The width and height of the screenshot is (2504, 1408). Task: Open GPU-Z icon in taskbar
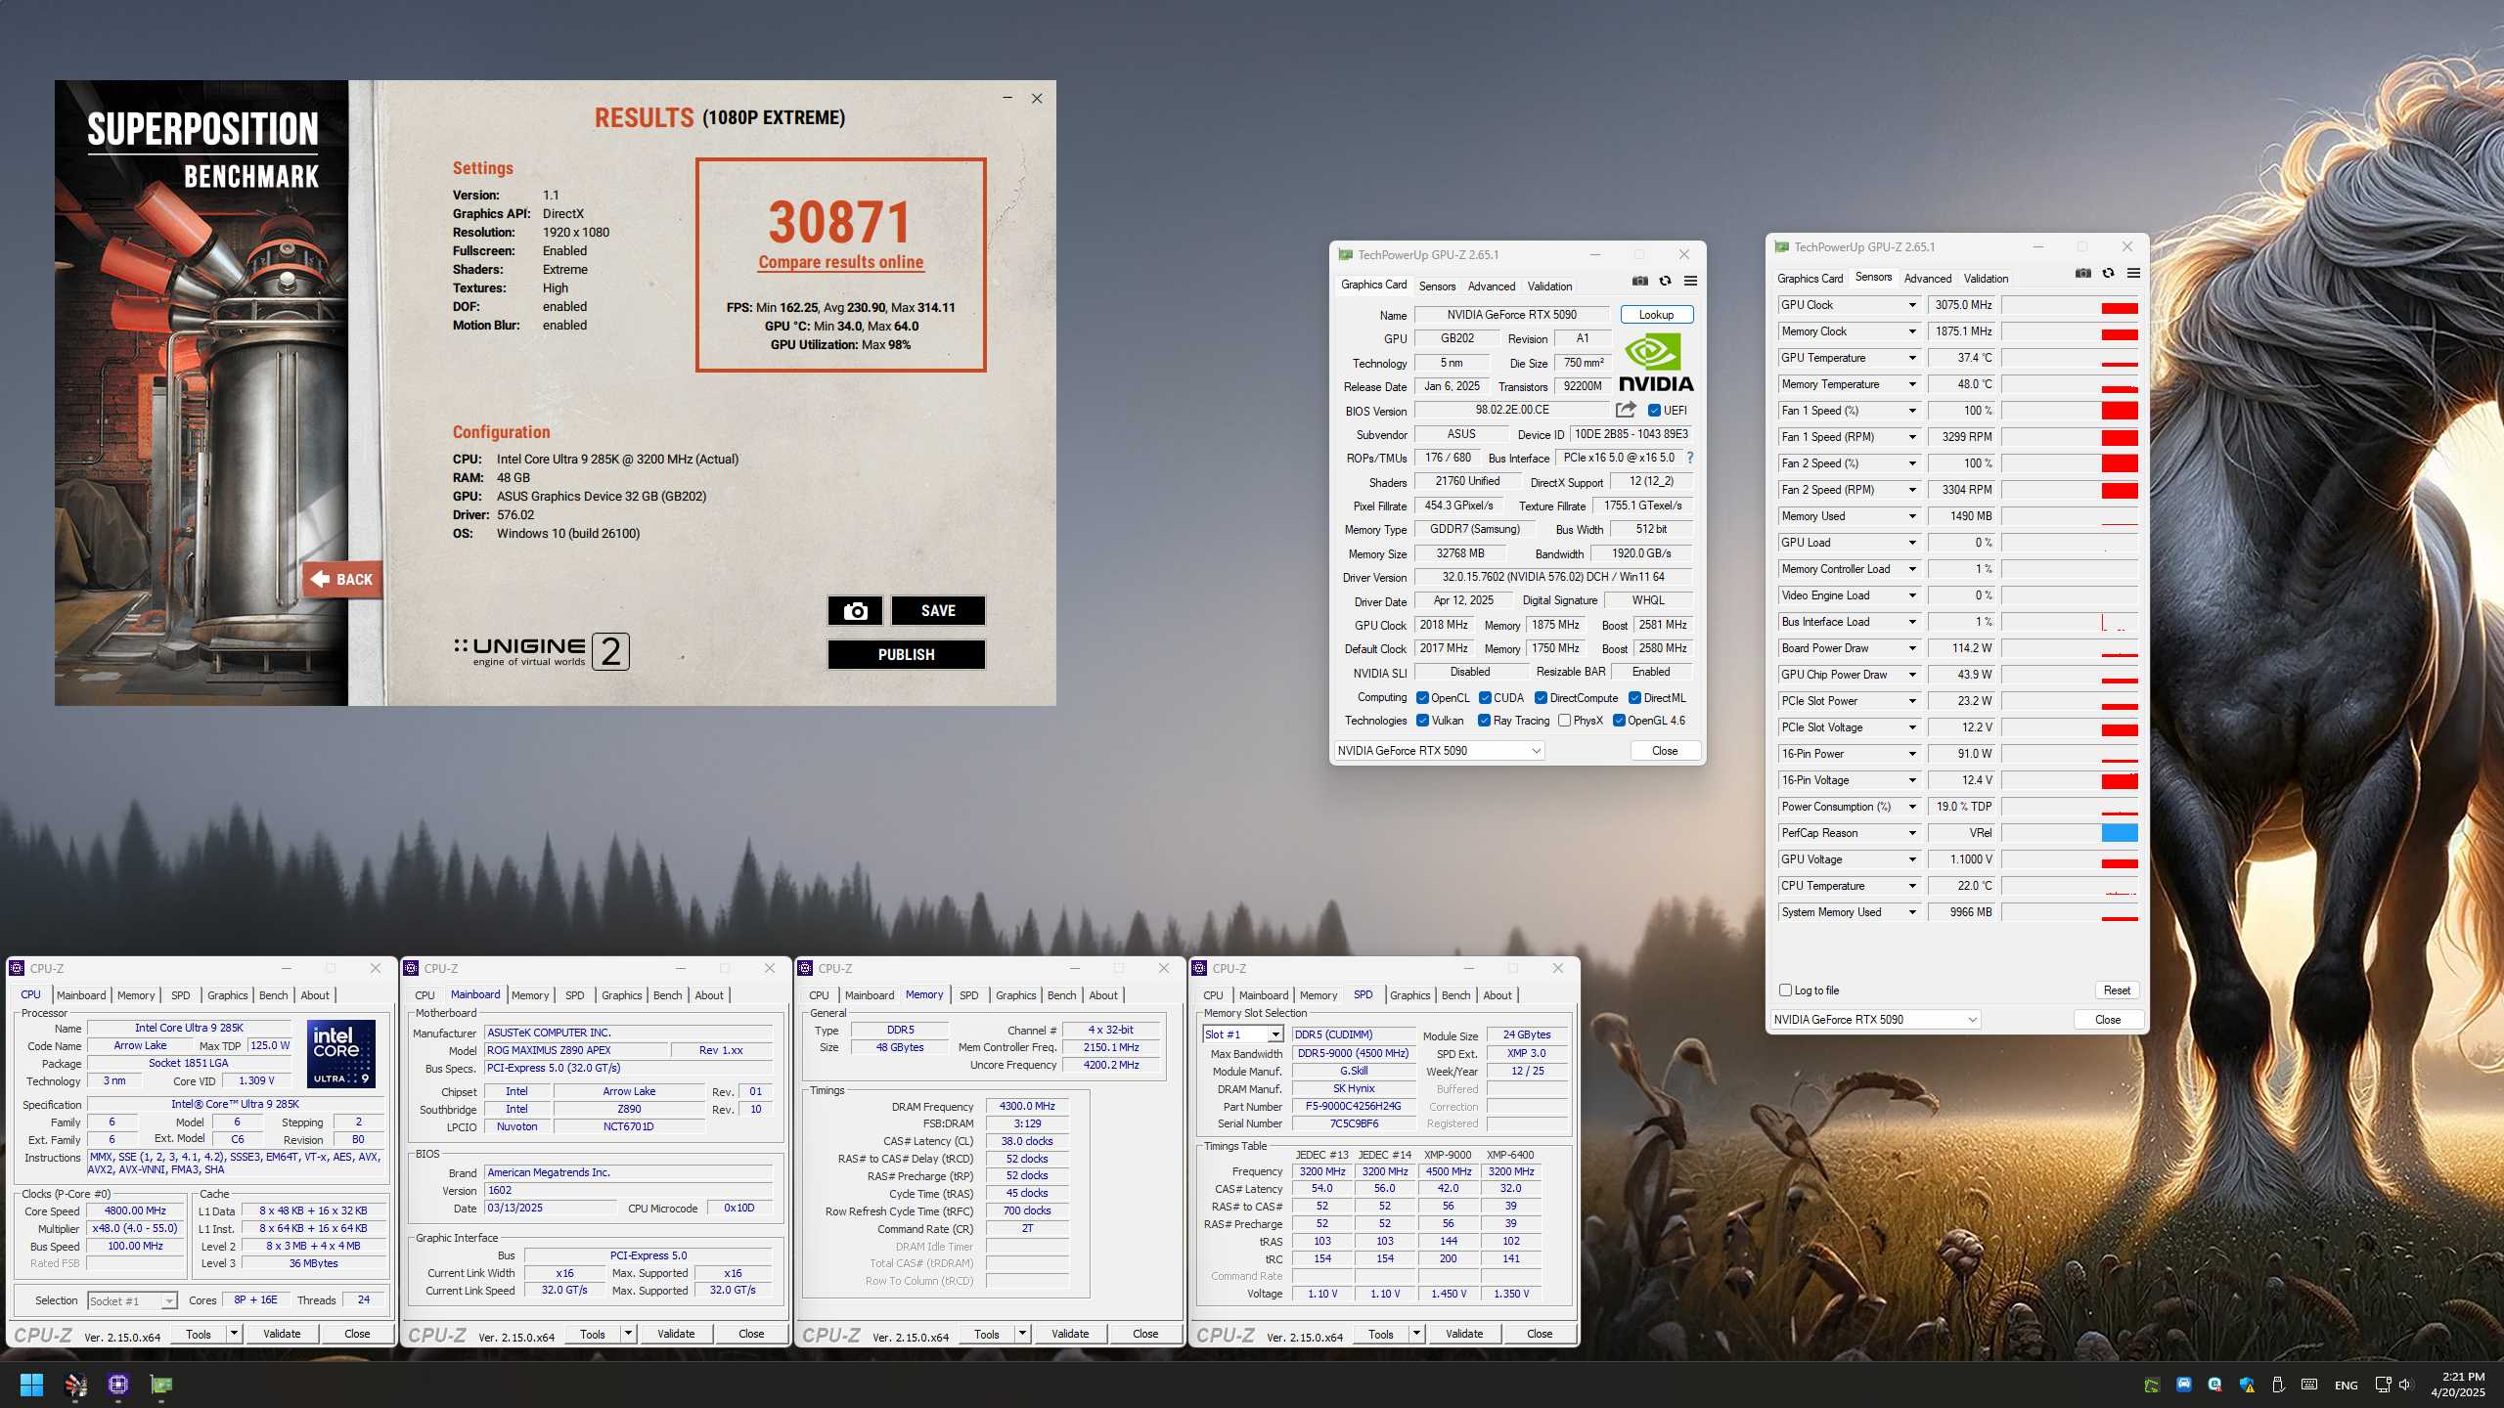(161, 1385)
